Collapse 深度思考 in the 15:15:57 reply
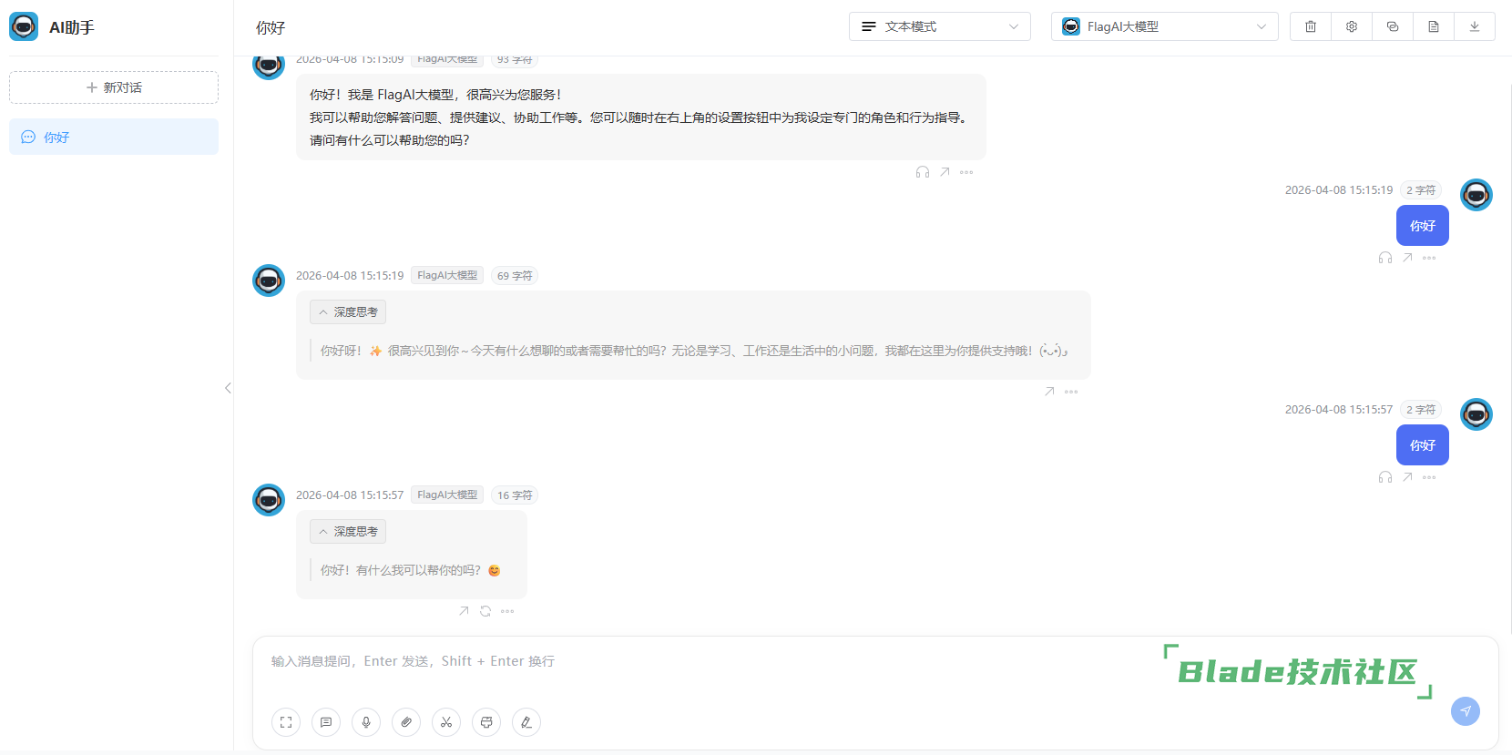1512x755 pixels. coord(348,532)
